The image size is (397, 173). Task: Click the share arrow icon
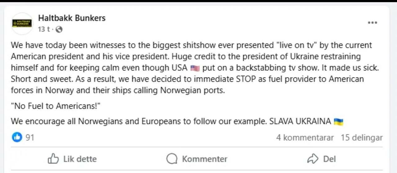click(x=313, y=159)
